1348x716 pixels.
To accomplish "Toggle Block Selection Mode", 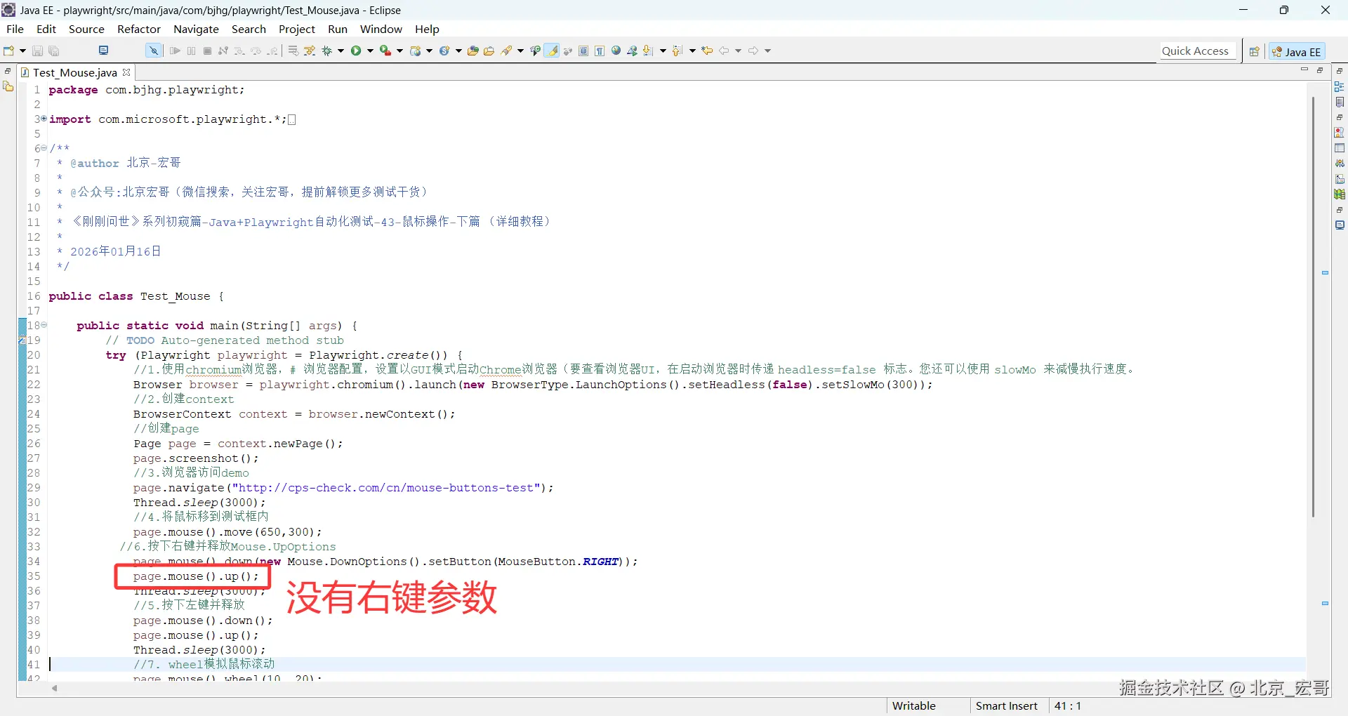I will (x=583, y=51).
